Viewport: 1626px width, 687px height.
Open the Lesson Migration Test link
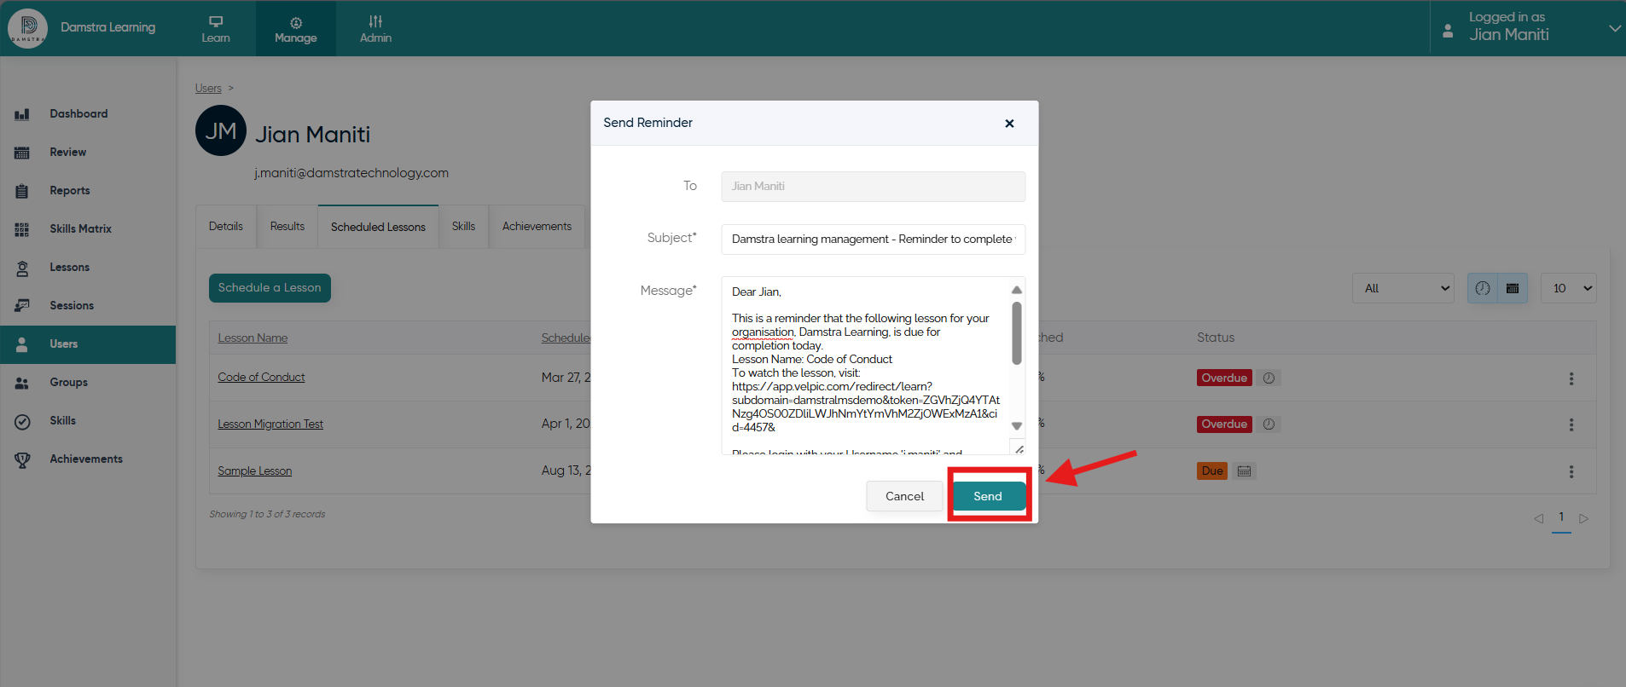(x=270, y=424)
